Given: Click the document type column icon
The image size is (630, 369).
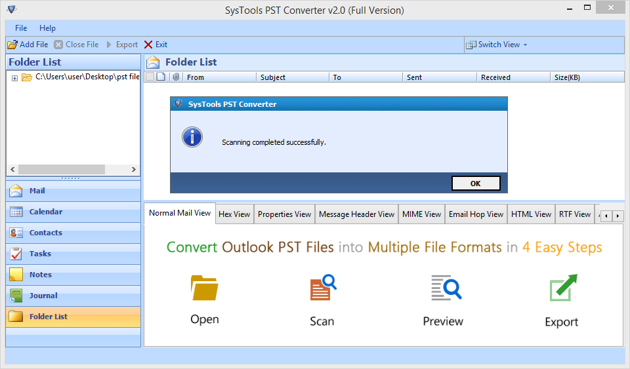Looking at the screenshot, I should [161, 77].
